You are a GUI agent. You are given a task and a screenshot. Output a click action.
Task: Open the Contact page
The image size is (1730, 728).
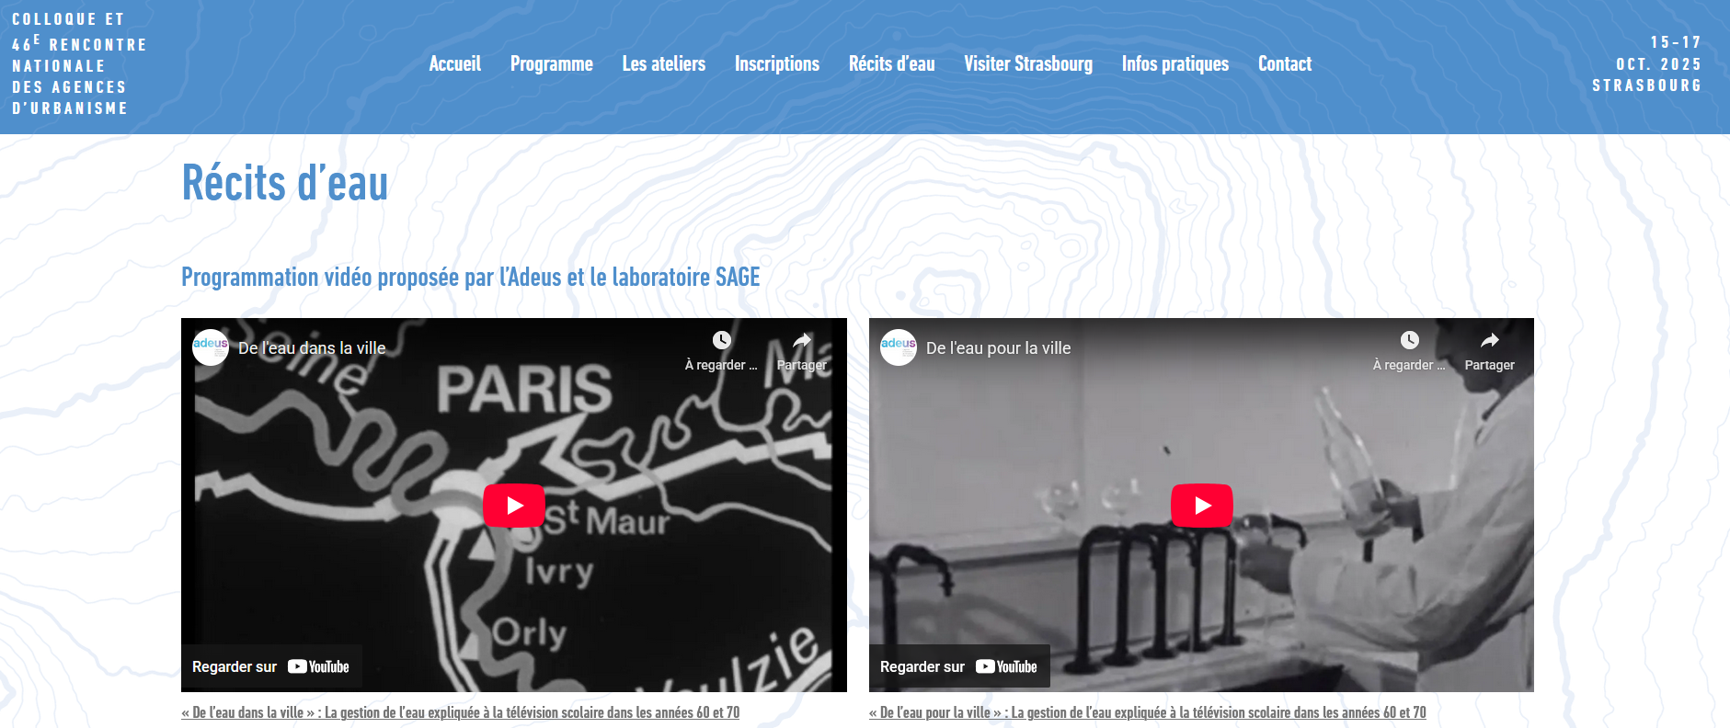[1285, 63]
